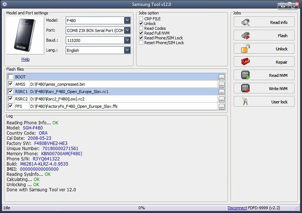Click the F480 phone thumbnail image
Image resolution: width=302 pixels, height=213 pixels.
pos(25,36)
